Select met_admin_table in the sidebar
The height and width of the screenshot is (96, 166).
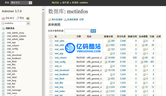pyautogui.click(x=16, y=39)
